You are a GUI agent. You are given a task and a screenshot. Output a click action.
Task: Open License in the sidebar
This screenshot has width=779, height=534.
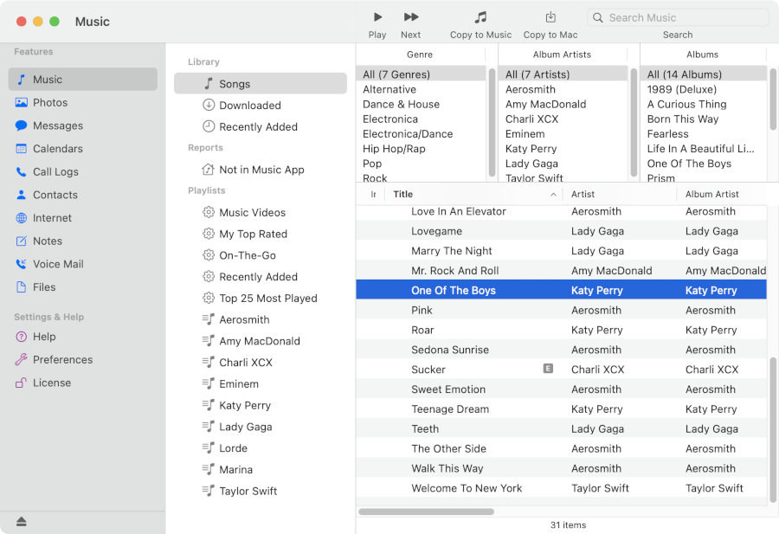[83, 383]
